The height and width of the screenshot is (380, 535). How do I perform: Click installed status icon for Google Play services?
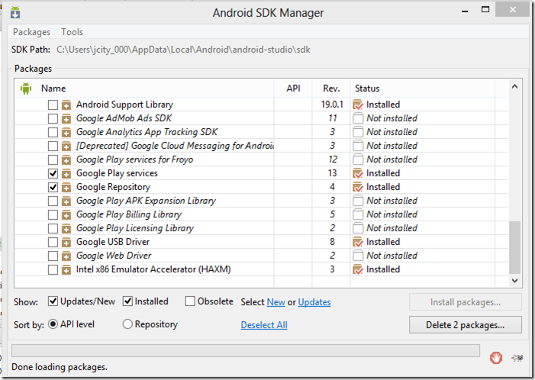[x=358, y=173]
